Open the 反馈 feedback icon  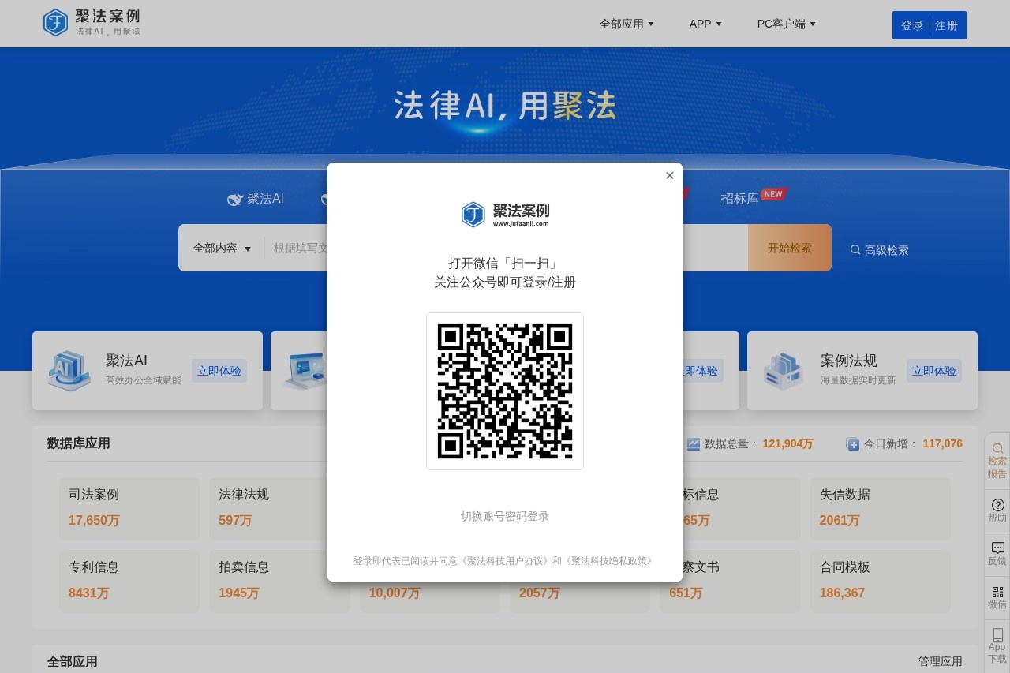pos(996,554)
